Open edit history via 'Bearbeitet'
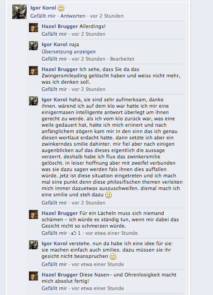Image resolution: width=213 pixels, height=295 pixels. 122,59
